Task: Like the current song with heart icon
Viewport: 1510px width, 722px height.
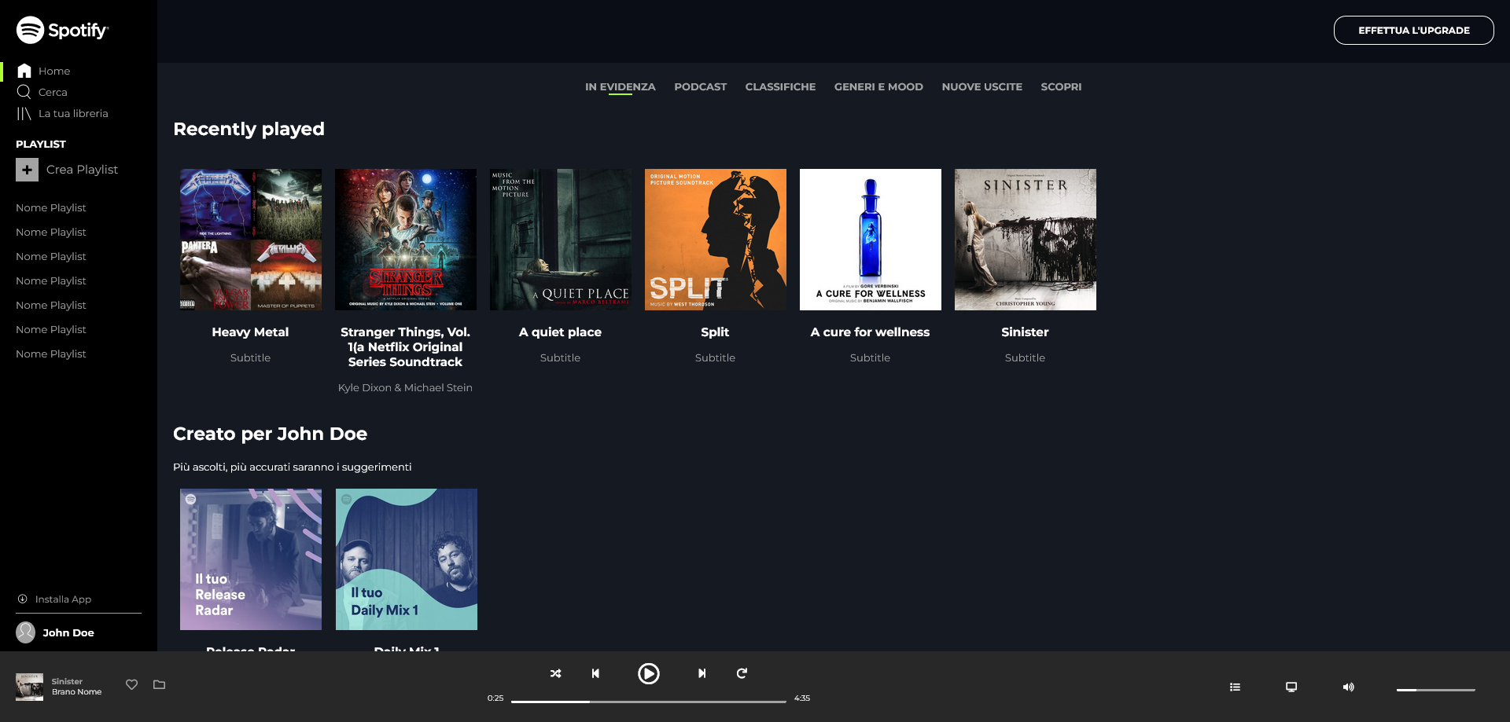Action: click(132, 684)
